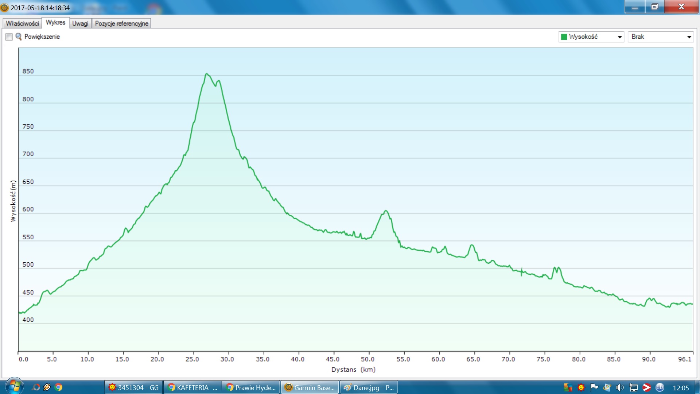
Task: Open the Uwagi tab
Action: tap(80, 23)
